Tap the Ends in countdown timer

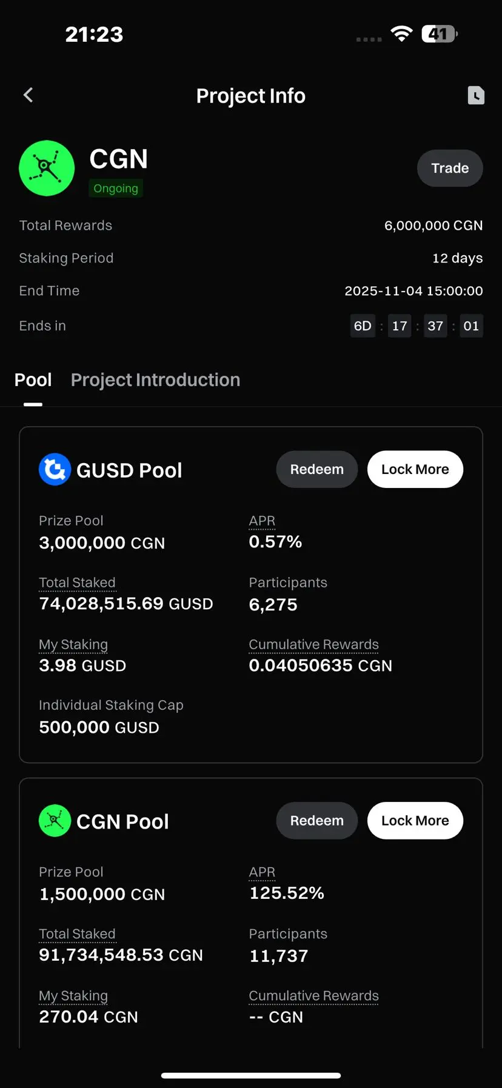click(x=416, y=326)
